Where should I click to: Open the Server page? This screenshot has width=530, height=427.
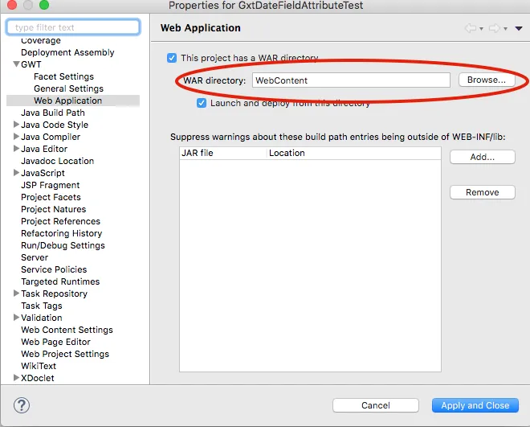[x=35, y=257]
